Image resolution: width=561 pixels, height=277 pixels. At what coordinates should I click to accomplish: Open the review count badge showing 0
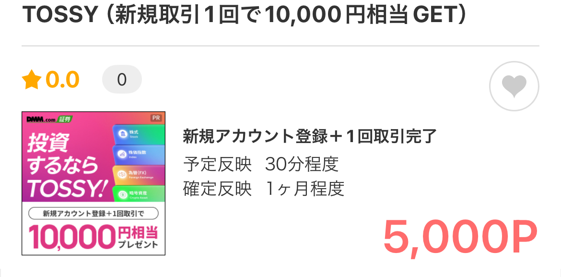122,80
